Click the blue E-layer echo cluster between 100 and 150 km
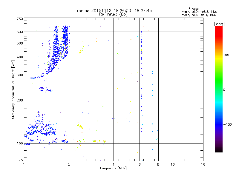The width and height of the screenshot is (239, 179). click(40, 129)
